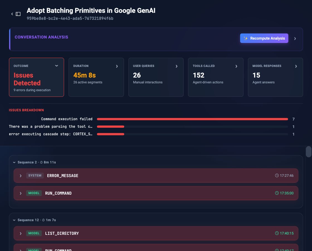Click the ISSUES BREAKDOWN heading
The height and width of the screenshot is (251, 312).
(26, 110)
